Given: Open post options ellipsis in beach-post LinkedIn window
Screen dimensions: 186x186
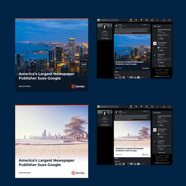Looking at the screenshot, I should pyautogui.click(x=149, y=111).
